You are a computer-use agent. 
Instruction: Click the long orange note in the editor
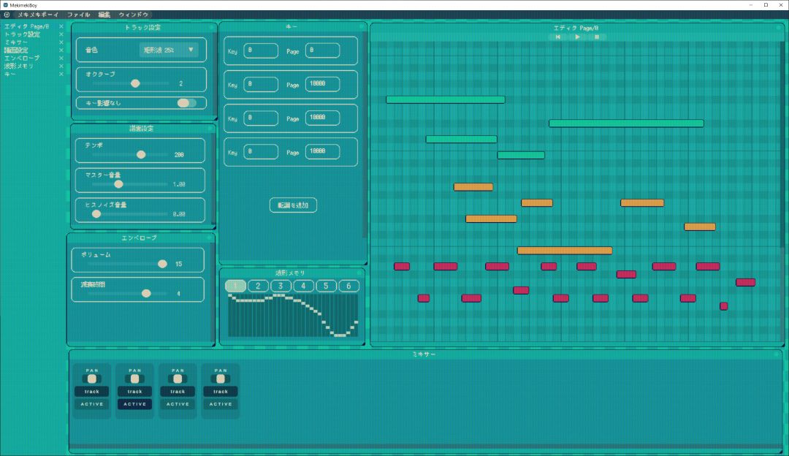coord(564,251)
